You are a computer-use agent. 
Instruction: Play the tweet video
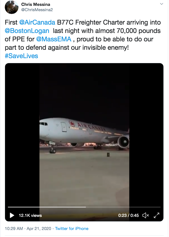[12, 215]
